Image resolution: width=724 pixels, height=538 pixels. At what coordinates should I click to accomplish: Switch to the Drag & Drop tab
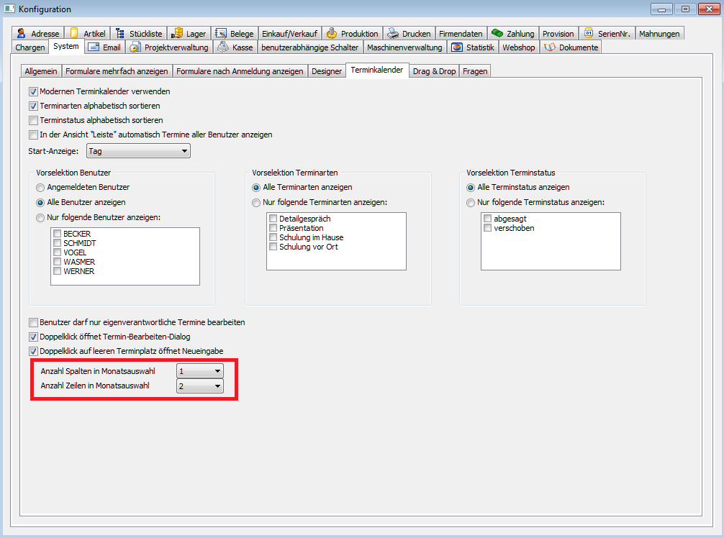click(x=434, y=71)
